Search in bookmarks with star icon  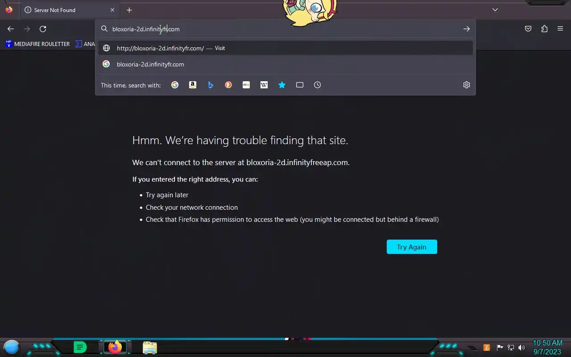pyautogui.click(x=282, y=85)
